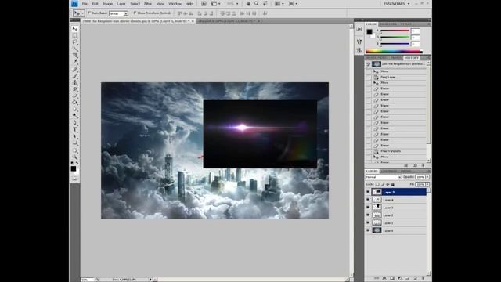Select the Rectangular Marquee tool
This screenshot has height=282, width=501.
[x=75, y=36]
